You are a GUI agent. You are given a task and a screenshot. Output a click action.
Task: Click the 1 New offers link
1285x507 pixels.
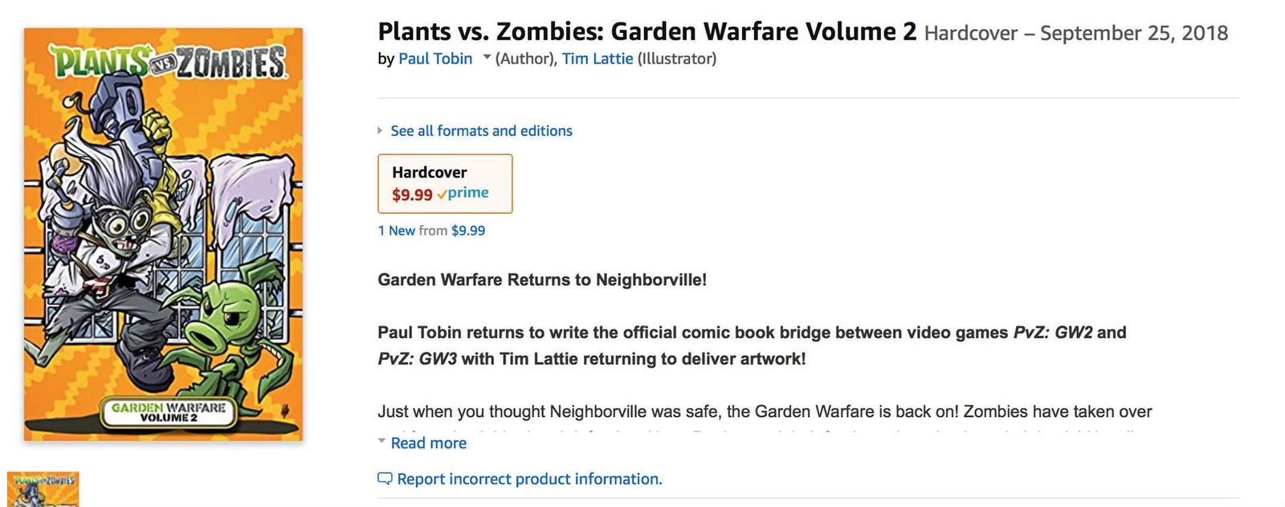pos(396,231)
